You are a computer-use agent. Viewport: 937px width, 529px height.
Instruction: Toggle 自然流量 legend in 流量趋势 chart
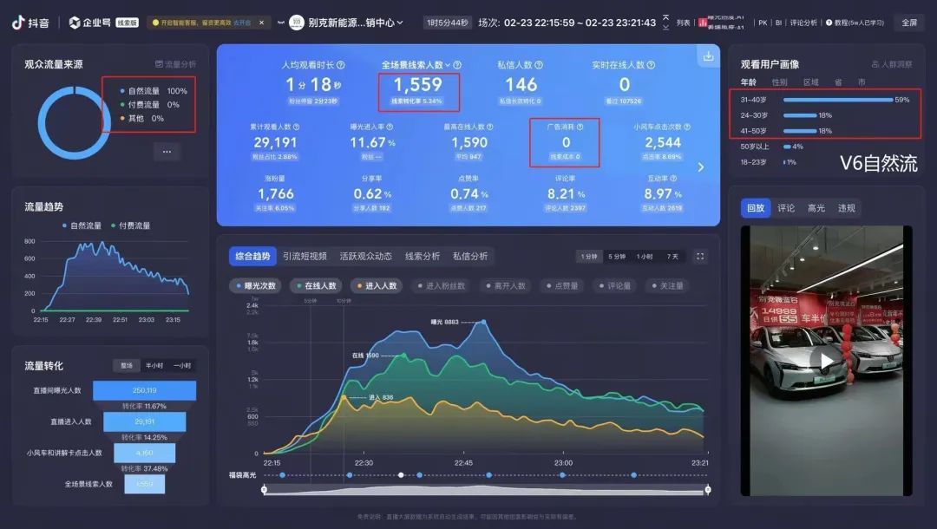click(82, 225)
